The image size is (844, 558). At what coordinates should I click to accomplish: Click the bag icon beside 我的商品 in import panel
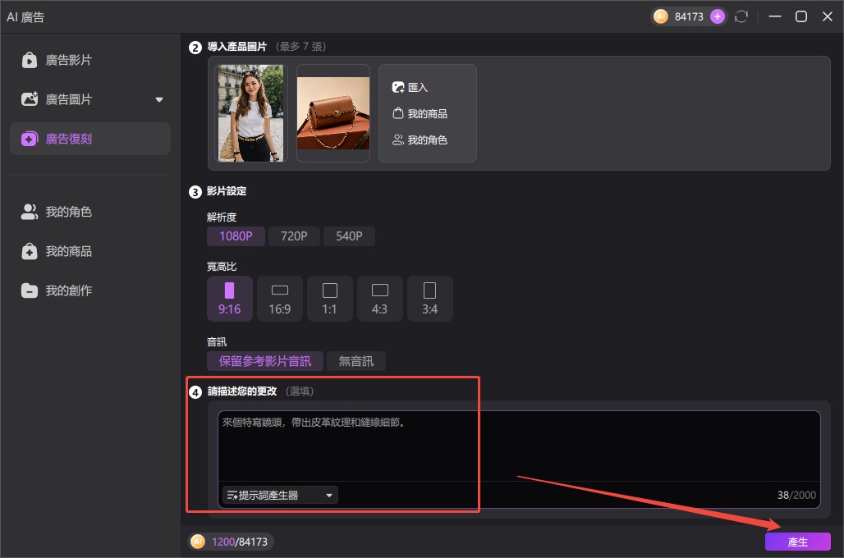(397, 113)
